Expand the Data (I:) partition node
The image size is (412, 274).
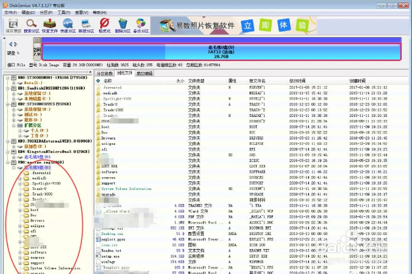click(x=13, y=83)
